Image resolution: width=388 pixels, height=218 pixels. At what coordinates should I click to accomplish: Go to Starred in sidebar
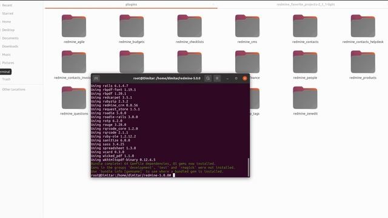coord(8,13)
